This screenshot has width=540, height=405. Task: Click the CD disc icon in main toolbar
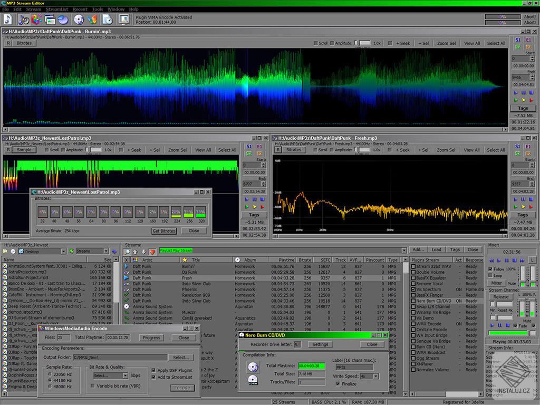tap(79, 20)
